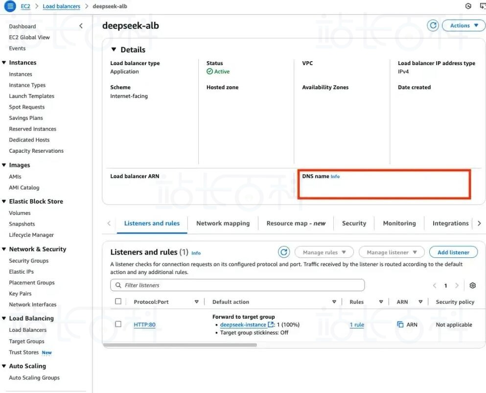
Task: Open Manage listener dropdown
Action: [391, 252]
